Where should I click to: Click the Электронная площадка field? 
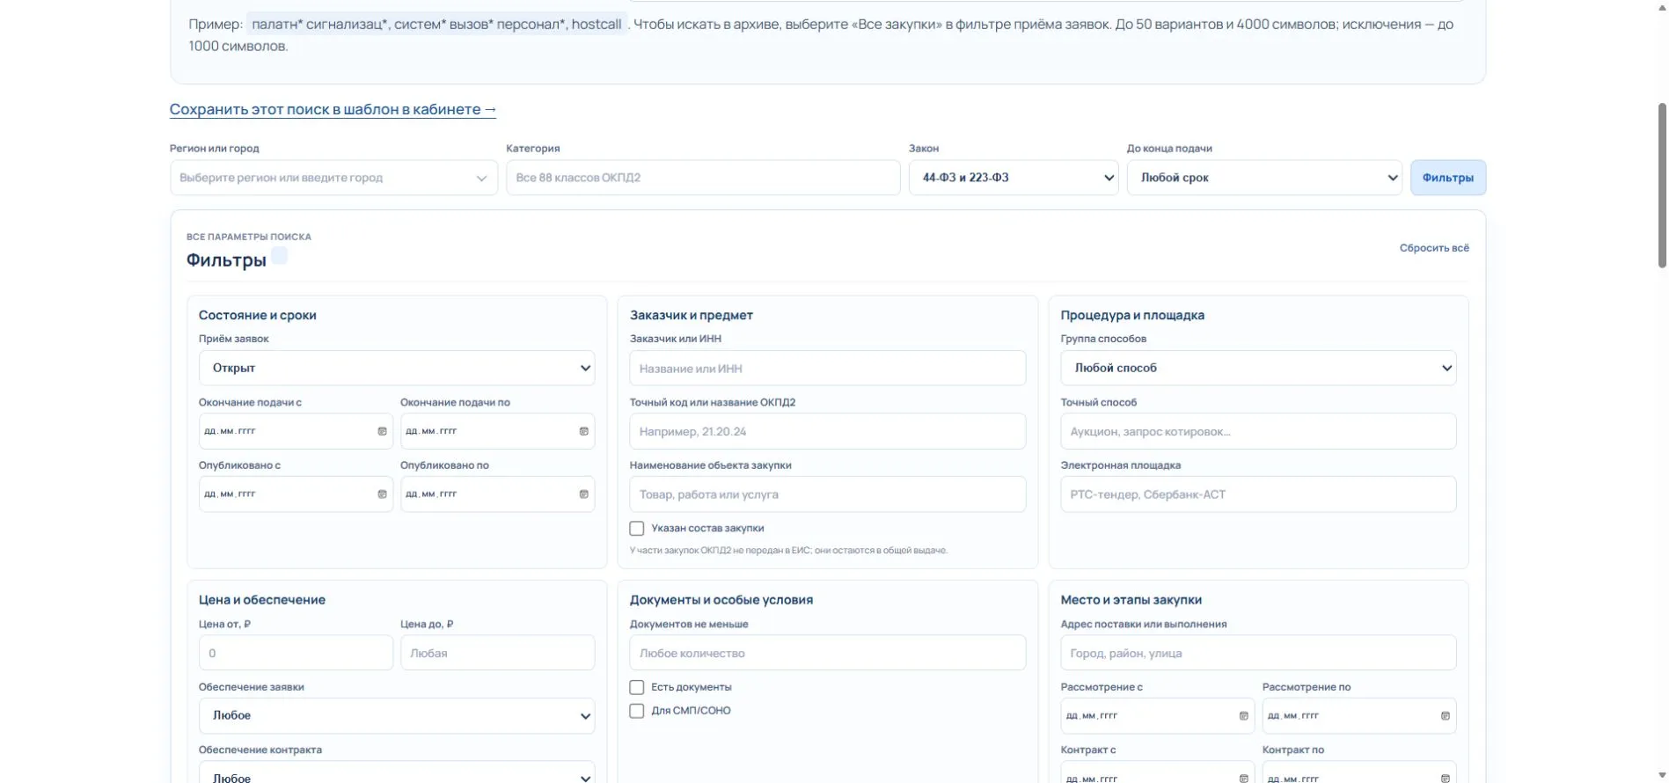1258,494
